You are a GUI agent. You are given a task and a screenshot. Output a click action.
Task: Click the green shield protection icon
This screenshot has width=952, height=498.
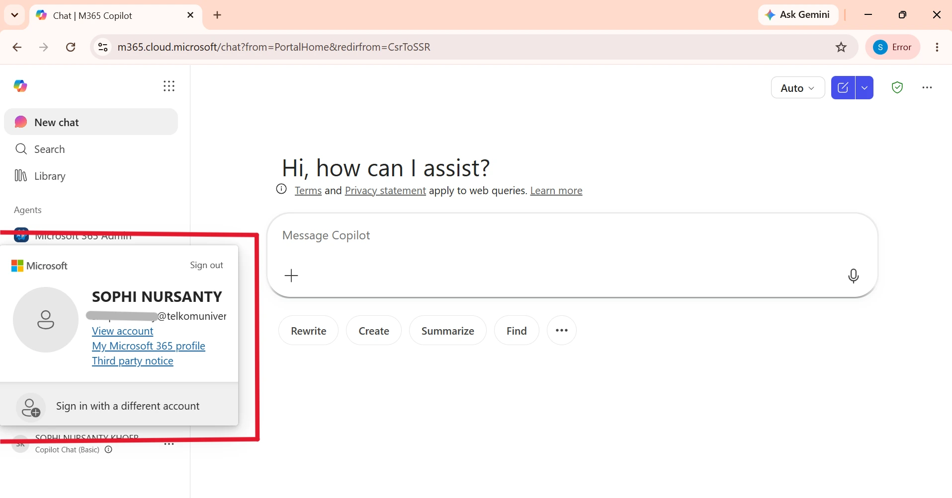pos(897,88)
